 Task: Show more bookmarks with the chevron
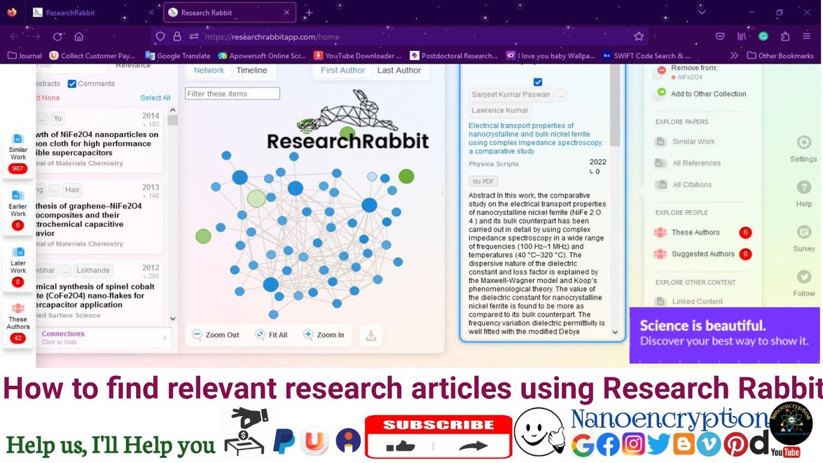(x=734, y=56)
